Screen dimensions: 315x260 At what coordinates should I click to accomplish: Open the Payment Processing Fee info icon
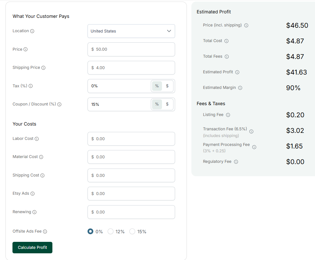[x=254, y=147]
